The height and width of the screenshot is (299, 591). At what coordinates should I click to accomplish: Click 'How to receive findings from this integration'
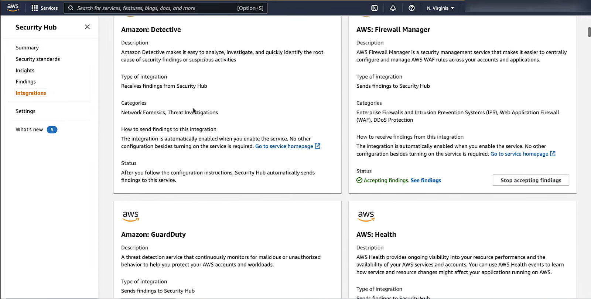[410, 137]
